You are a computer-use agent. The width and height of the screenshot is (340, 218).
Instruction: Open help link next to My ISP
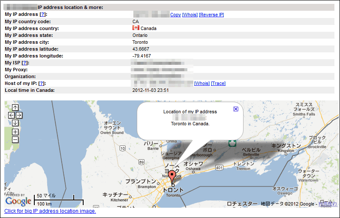pyautogui.click(x=25, y=63)
